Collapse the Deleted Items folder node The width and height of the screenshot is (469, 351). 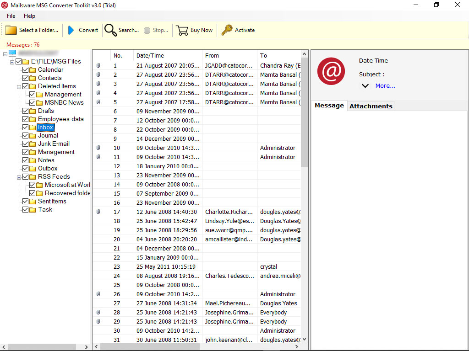click(x=19, y=87)
